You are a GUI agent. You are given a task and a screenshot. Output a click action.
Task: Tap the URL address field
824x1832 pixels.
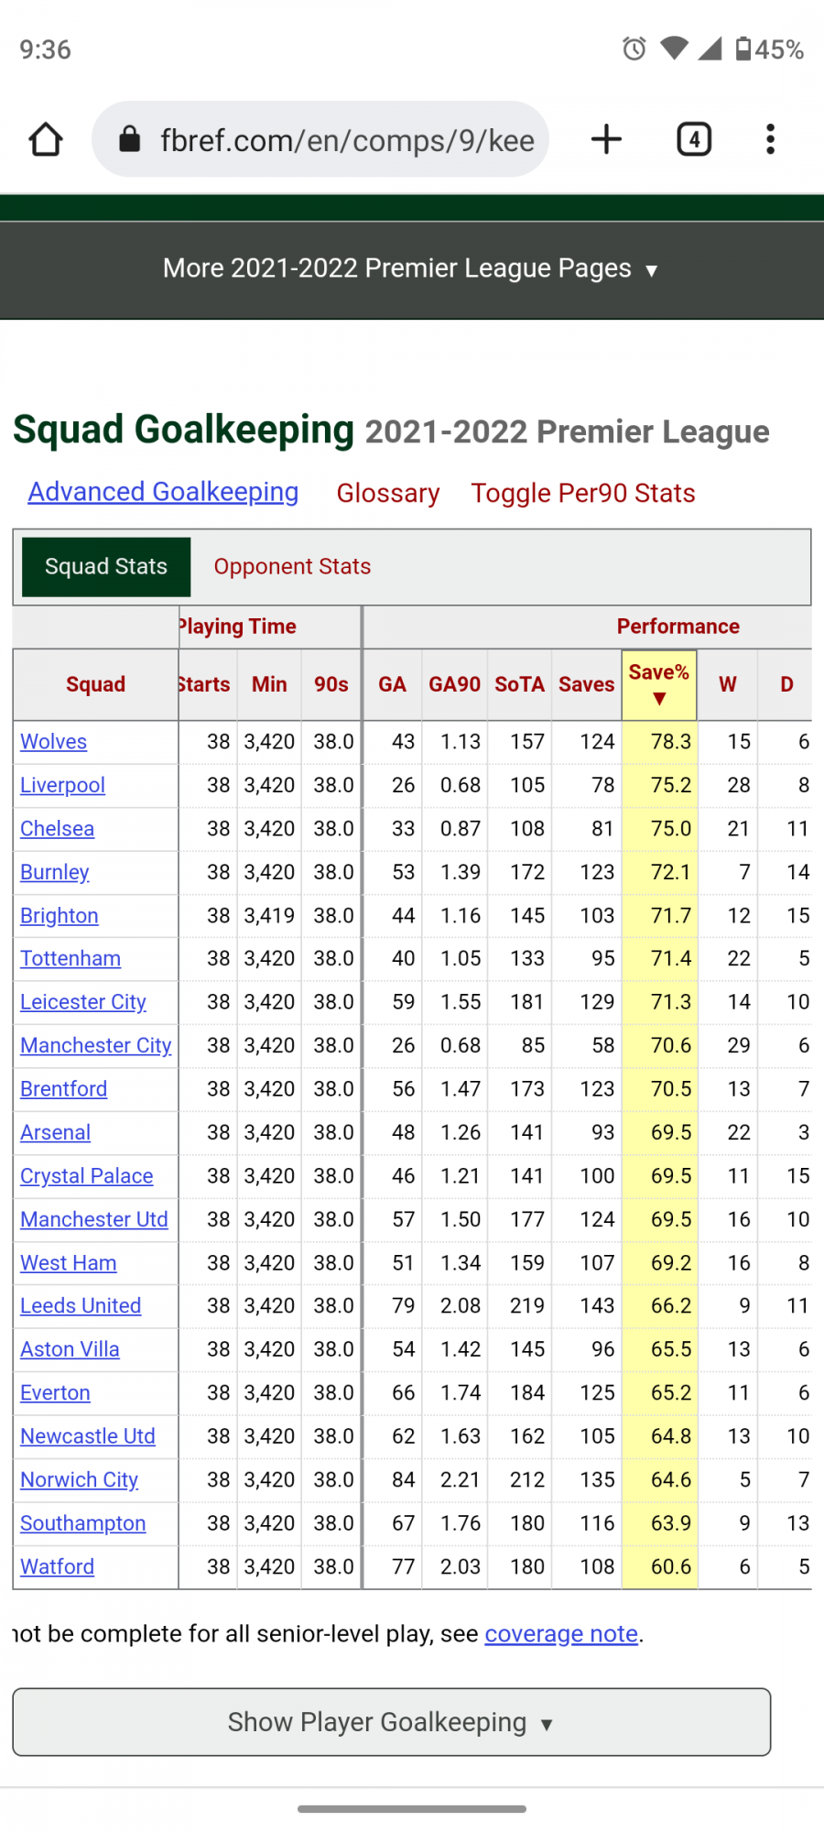346,140
